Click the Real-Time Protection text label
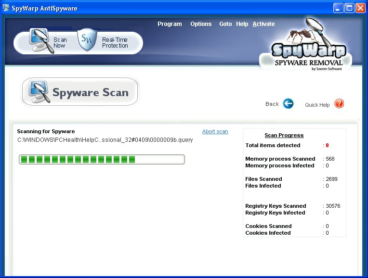The height and width of the screenshot is (278, 368). pyautogui.click(x=115, y=43)
